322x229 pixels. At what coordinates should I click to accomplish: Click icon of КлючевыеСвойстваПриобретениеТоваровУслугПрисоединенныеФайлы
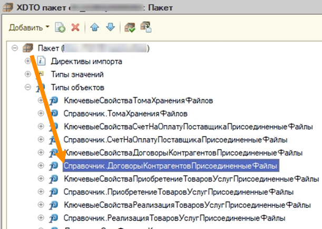point(54,179)
